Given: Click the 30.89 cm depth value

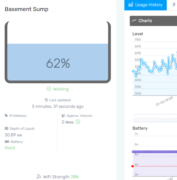Looking at the screenshot, I should click(x=13, y=135).
